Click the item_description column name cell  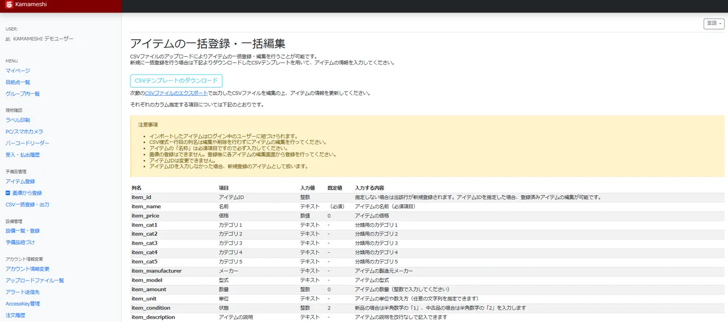pyautogui.click(x=153, y=317)
